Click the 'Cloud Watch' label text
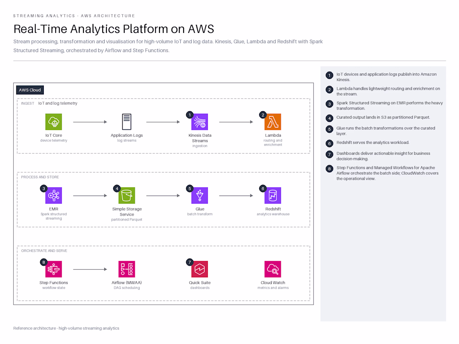Viewport: 459px width, 344px height. pyautogui.click(x=273, y=283)
